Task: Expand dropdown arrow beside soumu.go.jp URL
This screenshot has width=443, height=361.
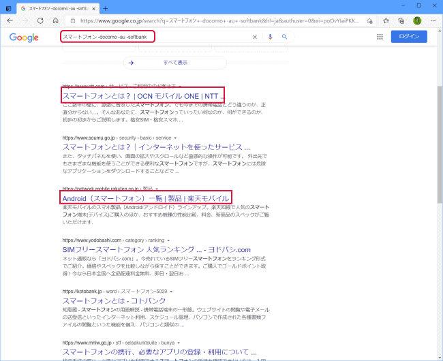Action: [x=175, y=138]
